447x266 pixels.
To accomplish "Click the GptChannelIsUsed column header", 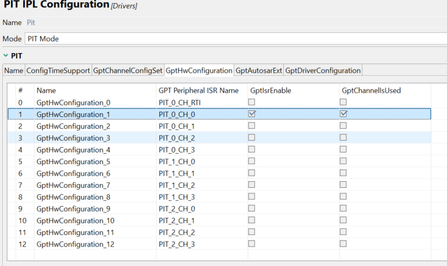I will tap(371, 90).
